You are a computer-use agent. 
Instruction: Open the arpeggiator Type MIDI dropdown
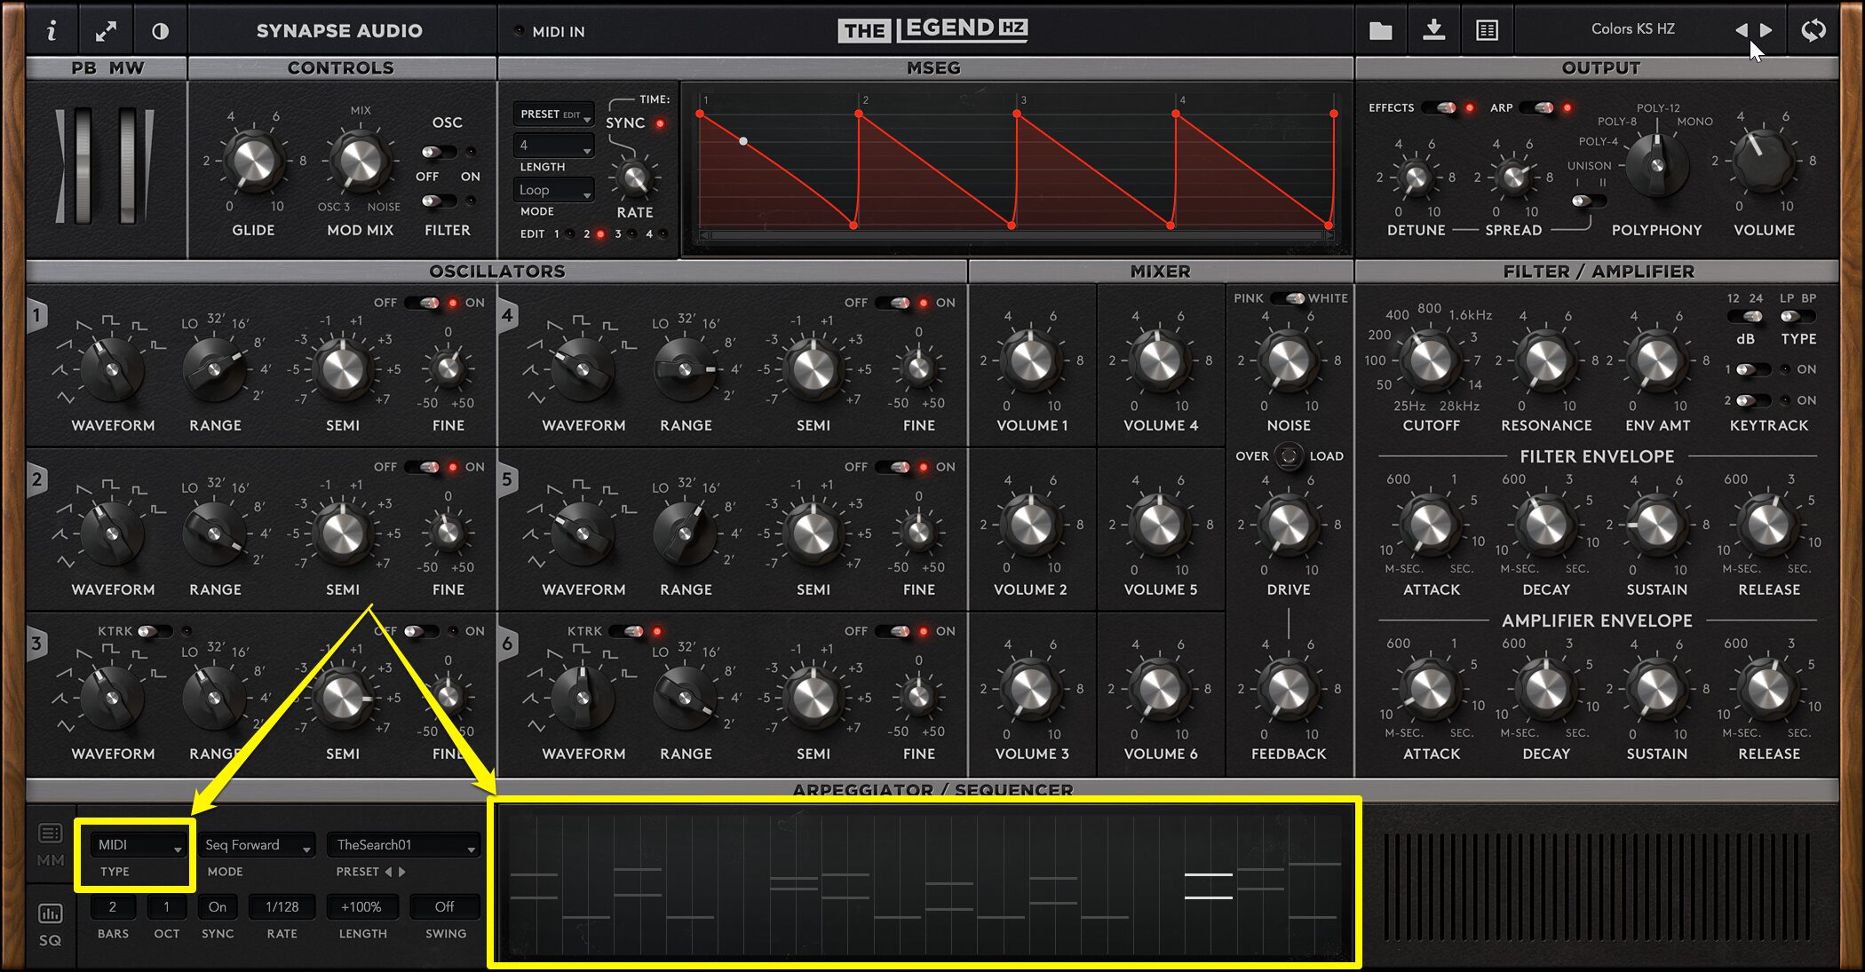tap(139, 845)
